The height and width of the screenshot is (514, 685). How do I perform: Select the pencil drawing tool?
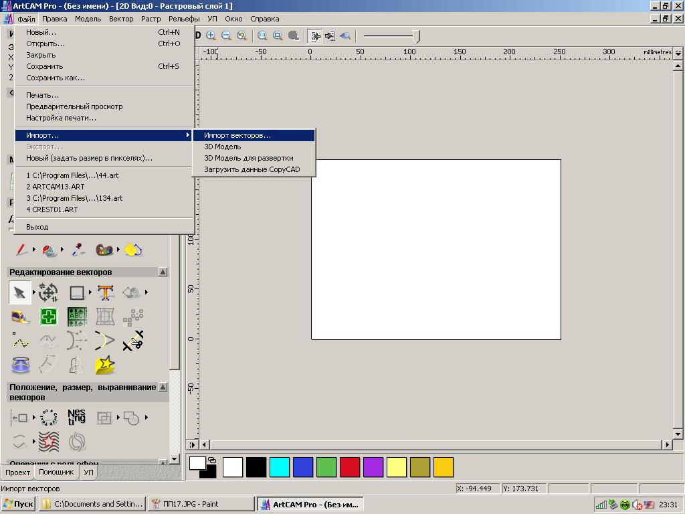coord(21,250)
